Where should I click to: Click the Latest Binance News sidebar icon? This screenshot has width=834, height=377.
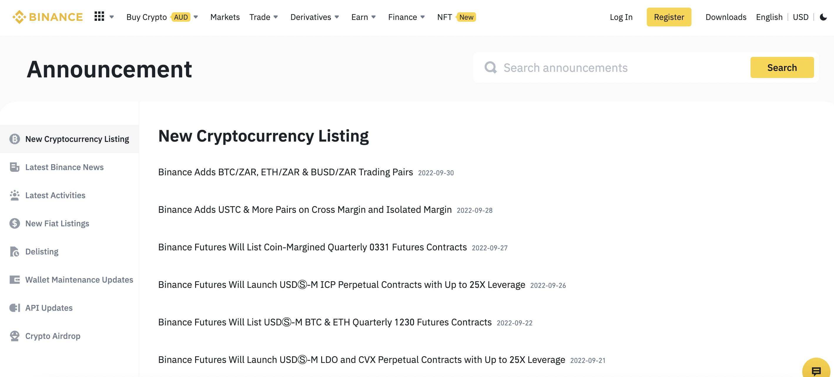click(14, 167)
